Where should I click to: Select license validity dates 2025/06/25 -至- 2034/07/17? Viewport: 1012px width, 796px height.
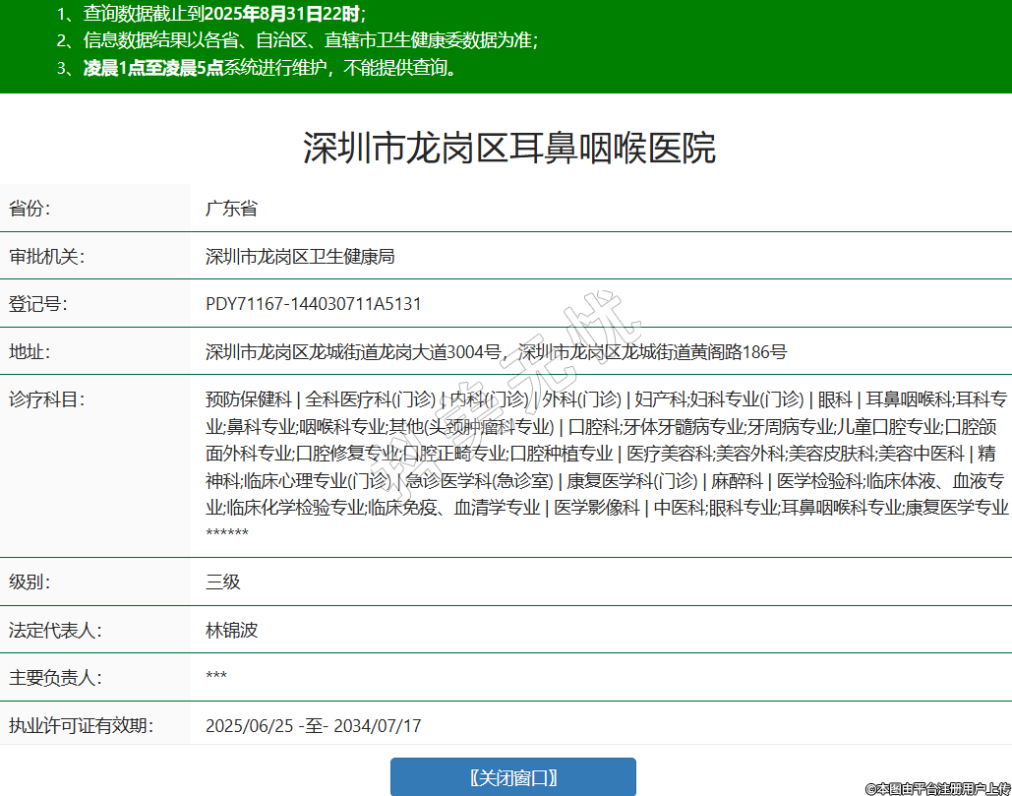(x=313, y=726)
